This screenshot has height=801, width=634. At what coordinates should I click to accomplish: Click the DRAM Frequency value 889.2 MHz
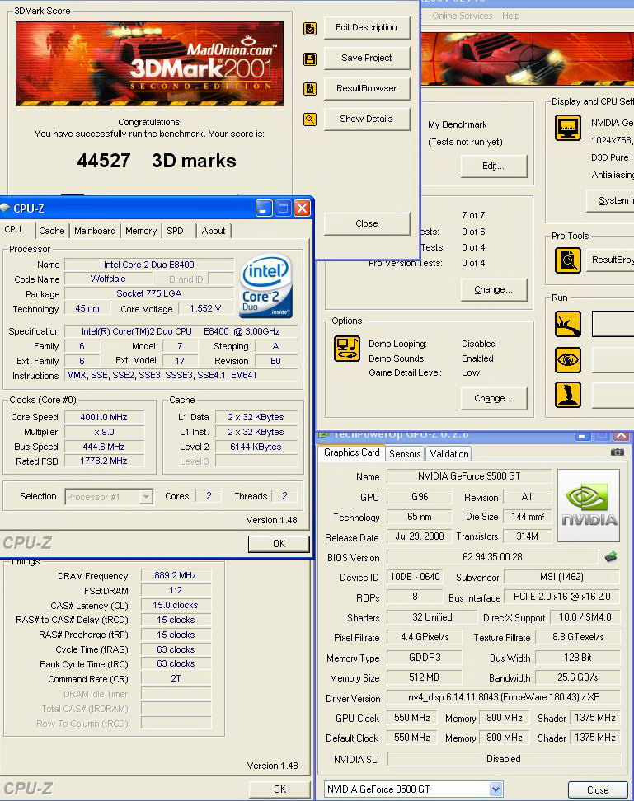(x=176, y=575)
